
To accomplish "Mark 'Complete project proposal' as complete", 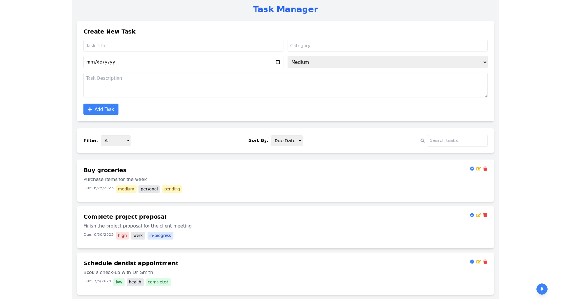I will coord(472,215).
